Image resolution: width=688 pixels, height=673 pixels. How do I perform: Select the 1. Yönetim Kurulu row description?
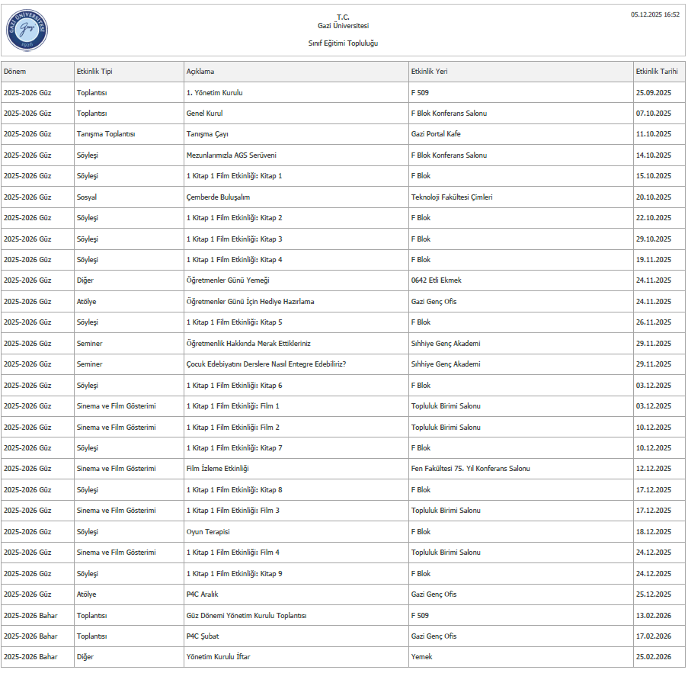coord(214,93)
